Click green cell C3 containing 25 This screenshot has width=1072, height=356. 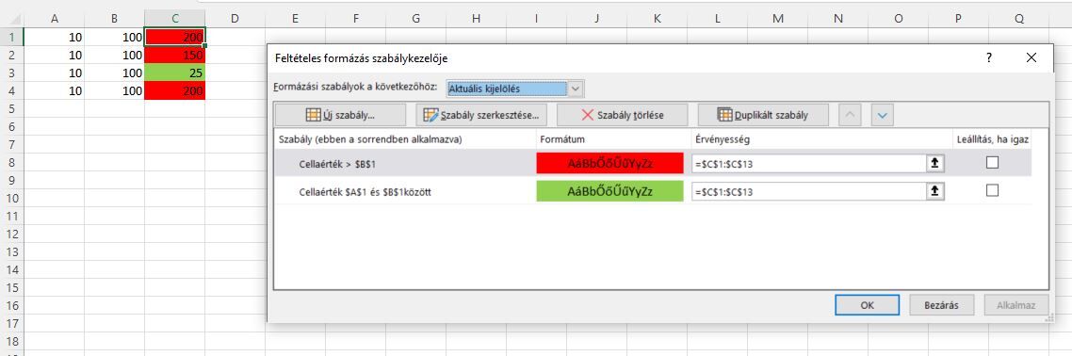point(175,73)
